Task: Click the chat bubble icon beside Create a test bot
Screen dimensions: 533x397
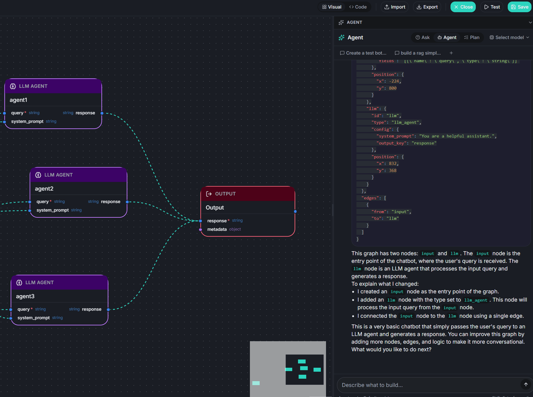Action: point(342,53)
